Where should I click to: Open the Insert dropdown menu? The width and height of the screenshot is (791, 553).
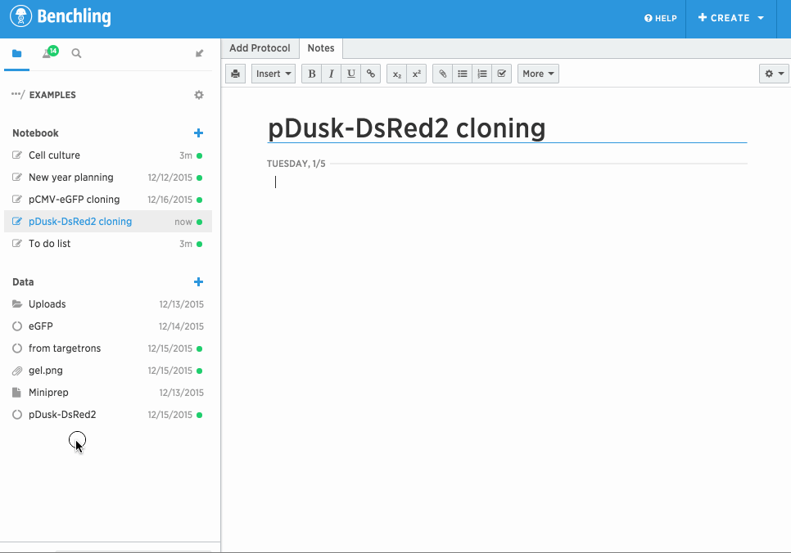coord(273,74)
